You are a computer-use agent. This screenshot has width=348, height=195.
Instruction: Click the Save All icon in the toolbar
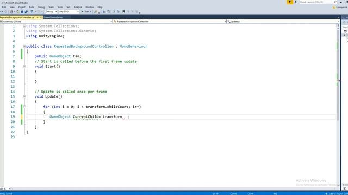pyautogui.click(x=26, y=12)
